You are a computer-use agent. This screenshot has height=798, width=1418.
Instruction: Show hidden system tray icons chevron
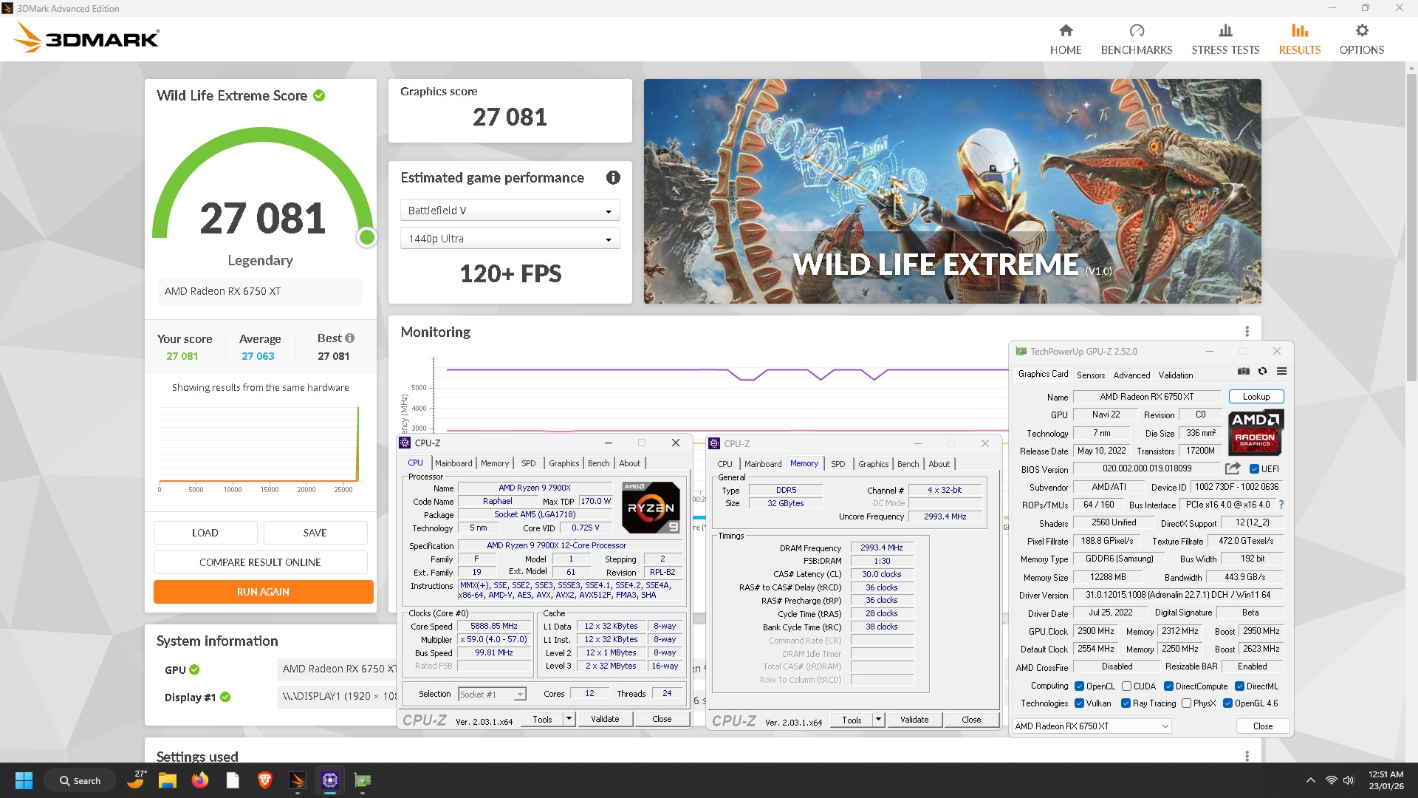[x=1310, y=780]
